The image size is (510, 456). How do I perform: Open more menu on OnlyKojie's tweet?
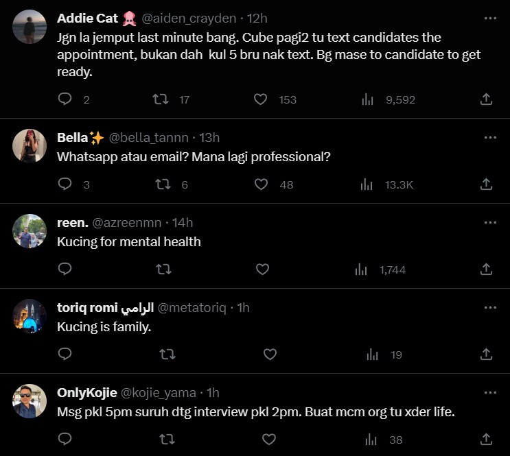click(x=490, y=393)
